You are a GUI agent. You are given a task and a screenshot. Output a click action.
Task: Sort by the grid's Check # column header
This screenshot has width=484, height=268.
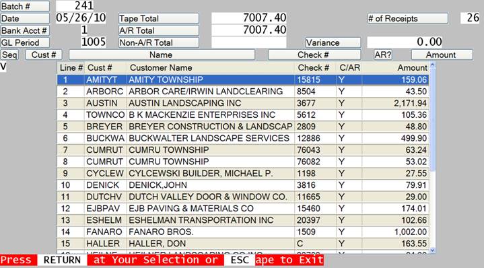(x=315, y=67)
